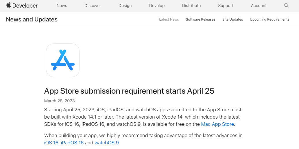Open the search magnifier icon

click(x=286, y=6)
